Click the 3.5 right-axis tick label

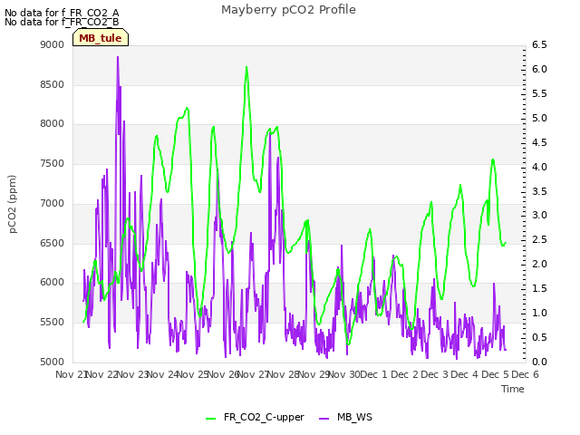click(x=539, y=191)
